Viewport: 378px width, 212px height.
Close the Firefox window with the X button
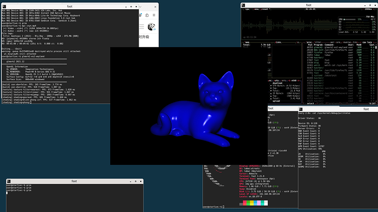coord(155,7)
